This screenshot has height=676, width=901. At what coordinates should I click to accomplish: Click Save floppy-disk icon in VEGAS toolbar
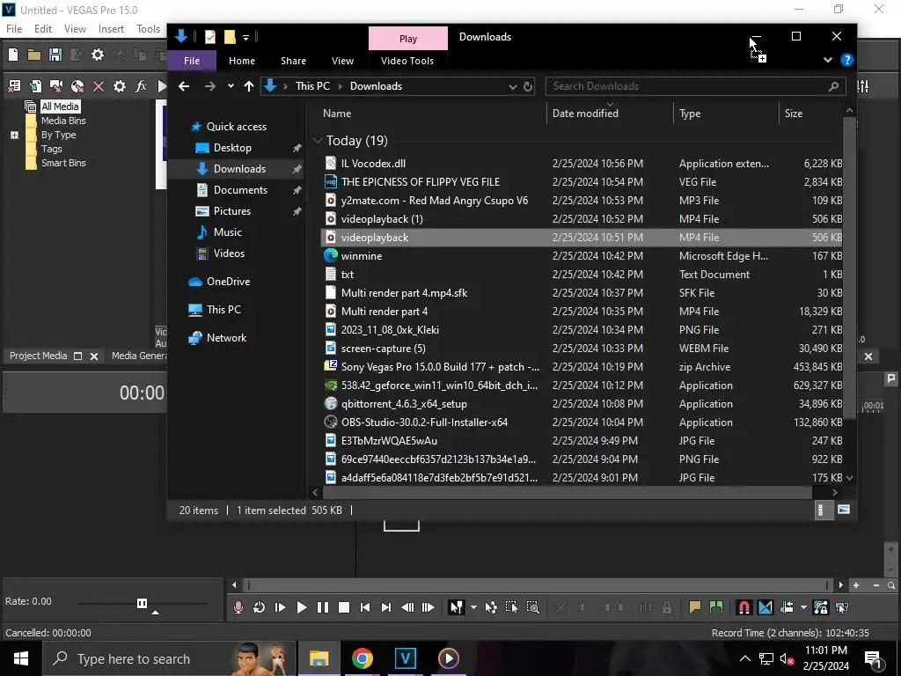point(55,55)
